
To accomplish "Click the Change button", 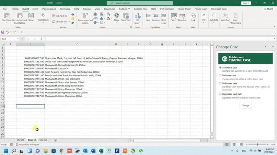I will (245, 105).
